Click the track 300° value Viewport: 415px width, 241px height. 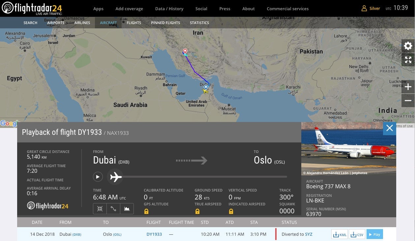coord(286,197)
